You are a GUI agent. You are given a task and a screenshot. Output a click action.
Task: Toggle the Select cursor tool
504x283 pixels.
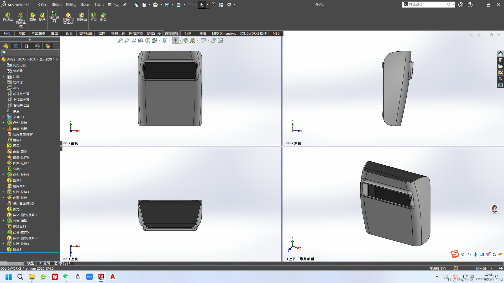coord(202,5)
